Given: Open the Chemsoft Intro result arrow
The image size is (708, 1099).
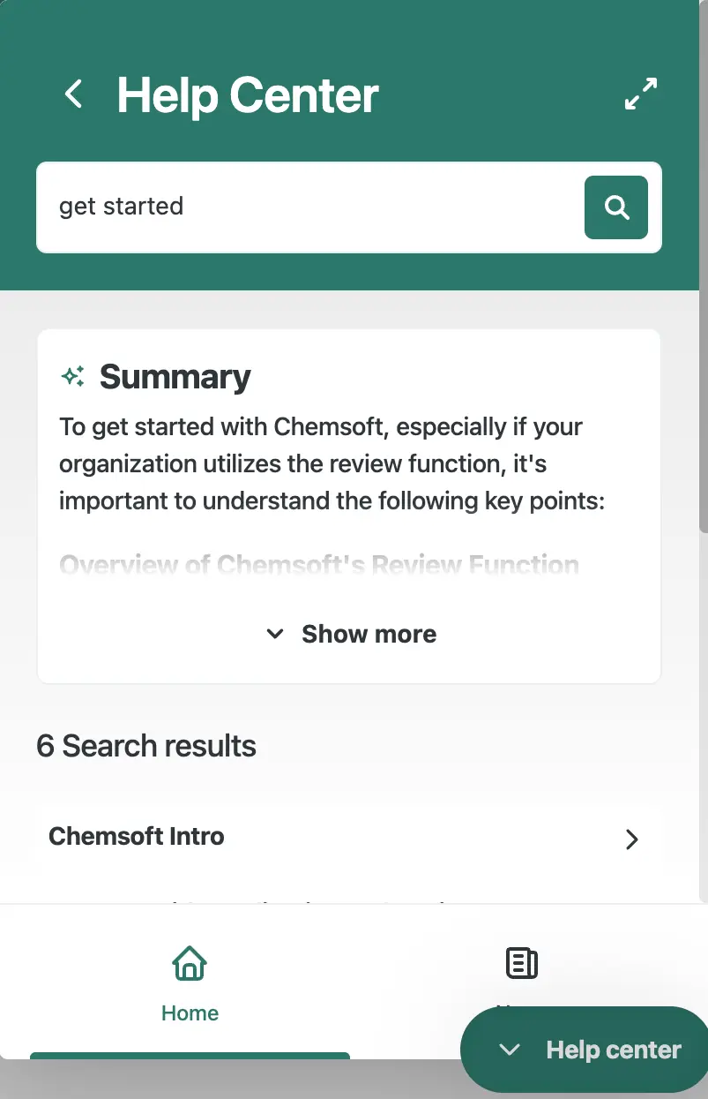Looking at the screenshot, I should click(x=631, y=839).
